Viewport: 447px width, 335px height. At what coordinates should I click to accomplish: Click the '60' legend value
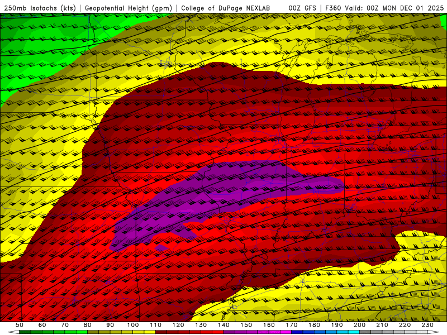42,325
